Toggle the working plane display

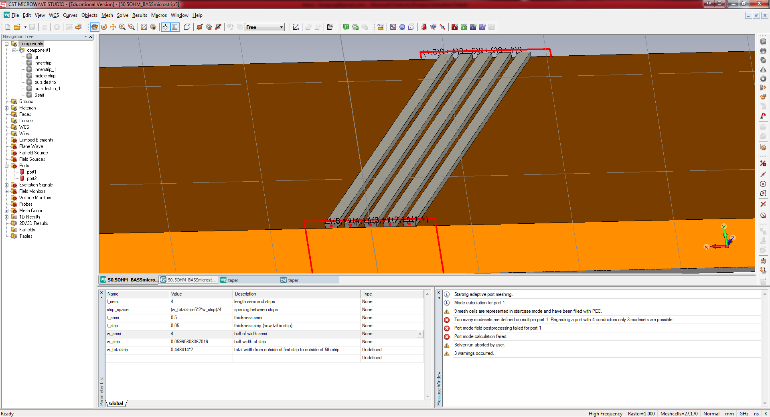[165, 27]
